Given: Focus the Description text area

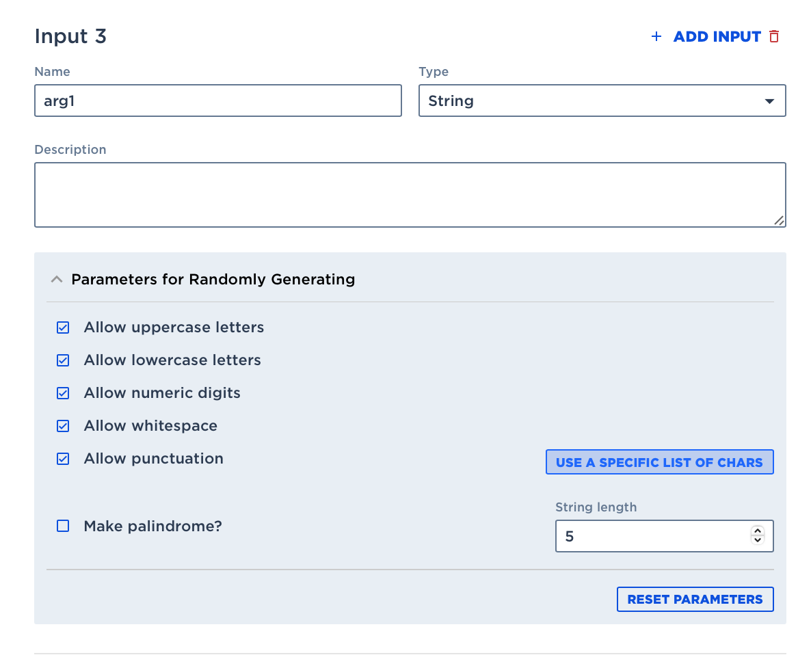Looking at the screenshot, I should [410, 194].
